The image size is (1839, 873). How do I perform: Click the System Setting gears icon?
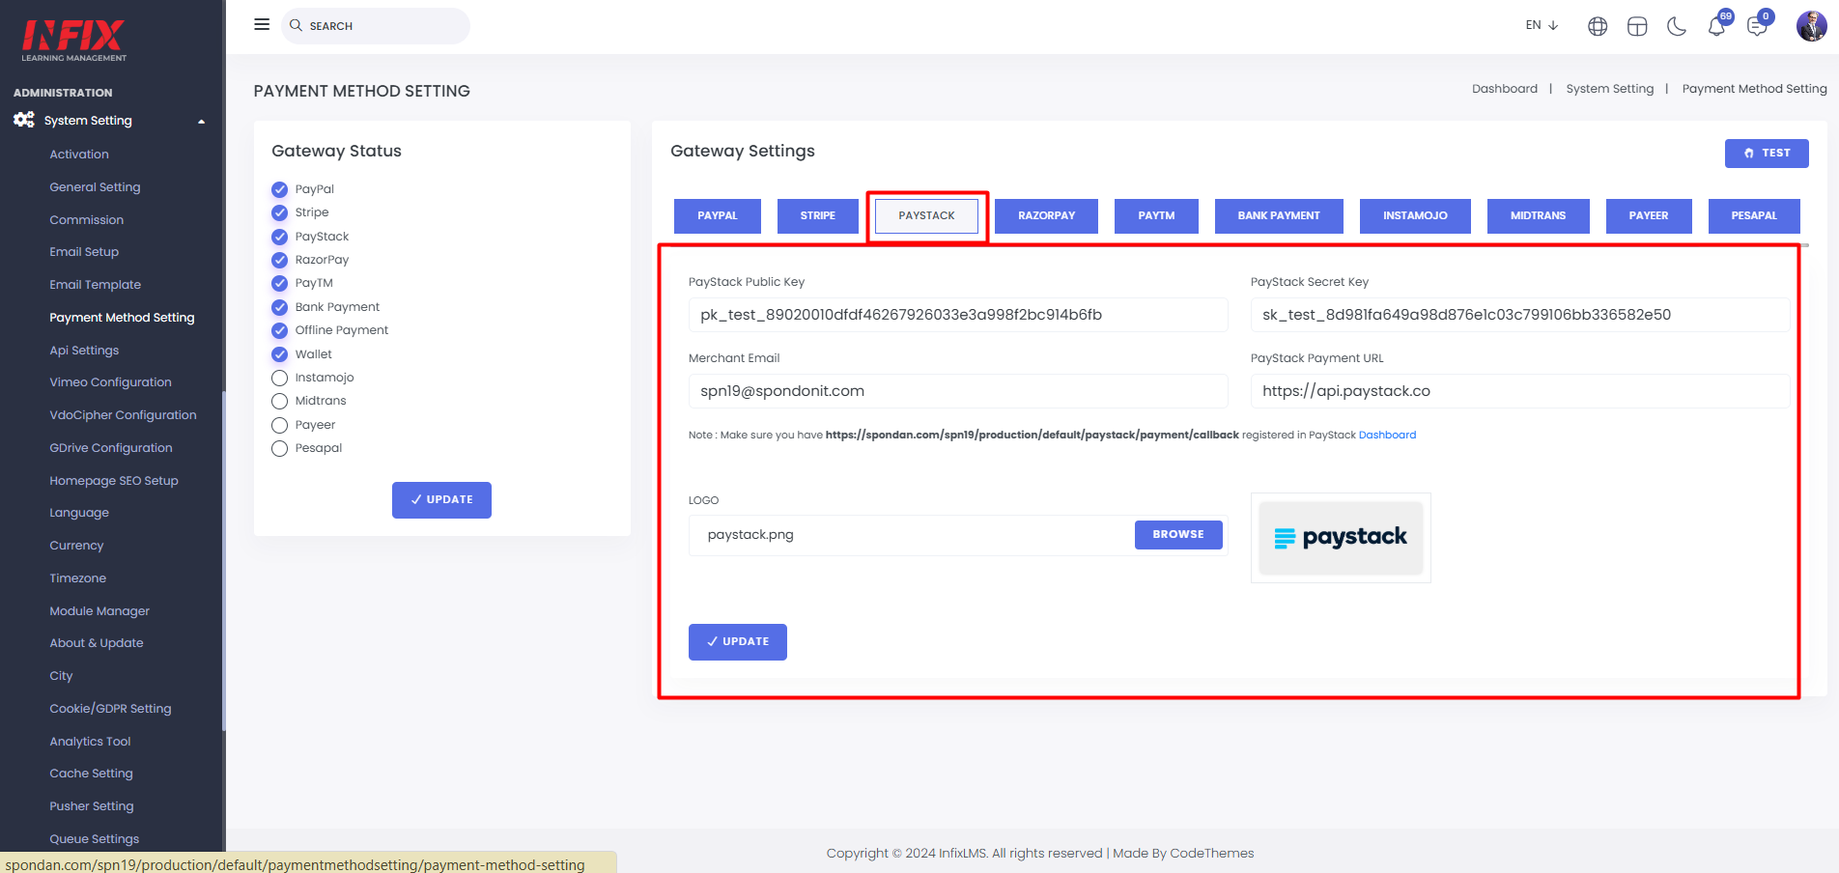point(24,120)
